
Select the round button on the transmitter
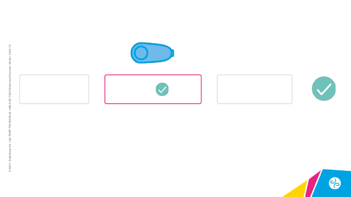[x=141, y=53]
